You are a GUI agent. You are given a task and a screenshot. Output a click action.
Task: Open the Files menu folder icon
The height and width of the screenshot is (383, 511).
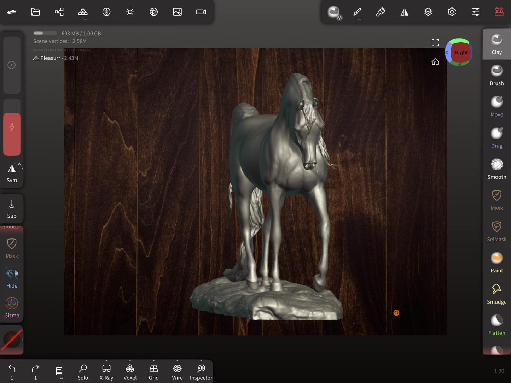35,12
